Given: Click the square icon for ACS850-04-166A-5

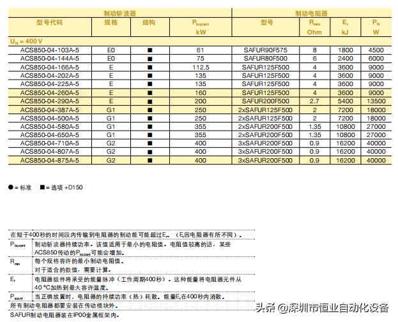Looking at the screenshot, I should [x=149, y=67].
